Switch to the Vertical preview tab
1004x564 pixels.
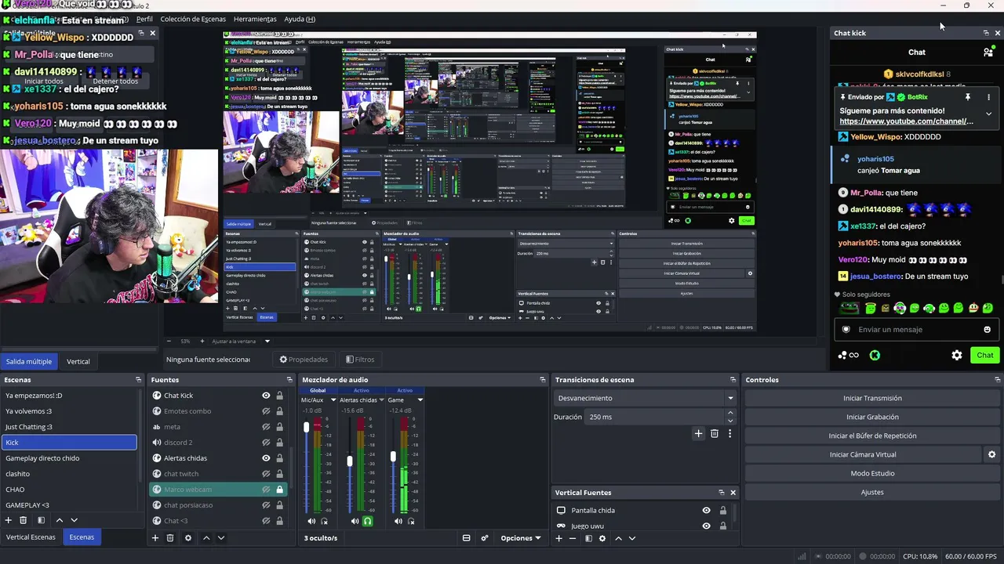(x=78, y=362)
